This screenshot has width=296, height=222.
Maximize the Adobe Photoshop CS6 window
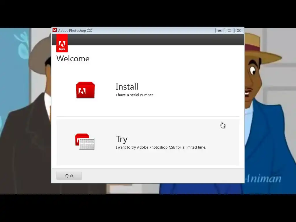tap(229, 31)
